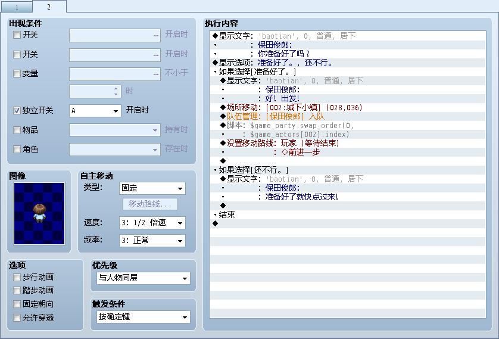Select the ◇前进一步 move route line
The image size is (499, 339).
click(x=348, y=152)
